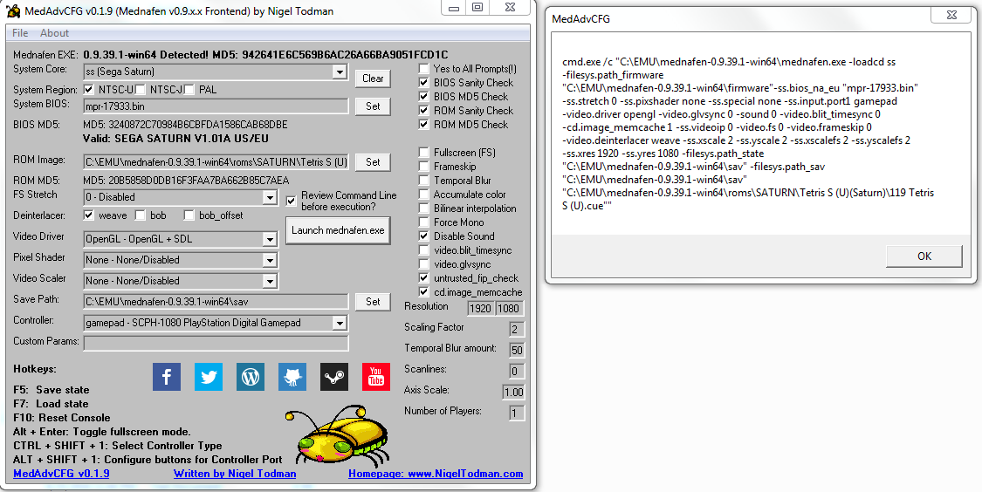Toggle weave deinterlacer checkbox

pyautogui.click(x=89, y=215)
